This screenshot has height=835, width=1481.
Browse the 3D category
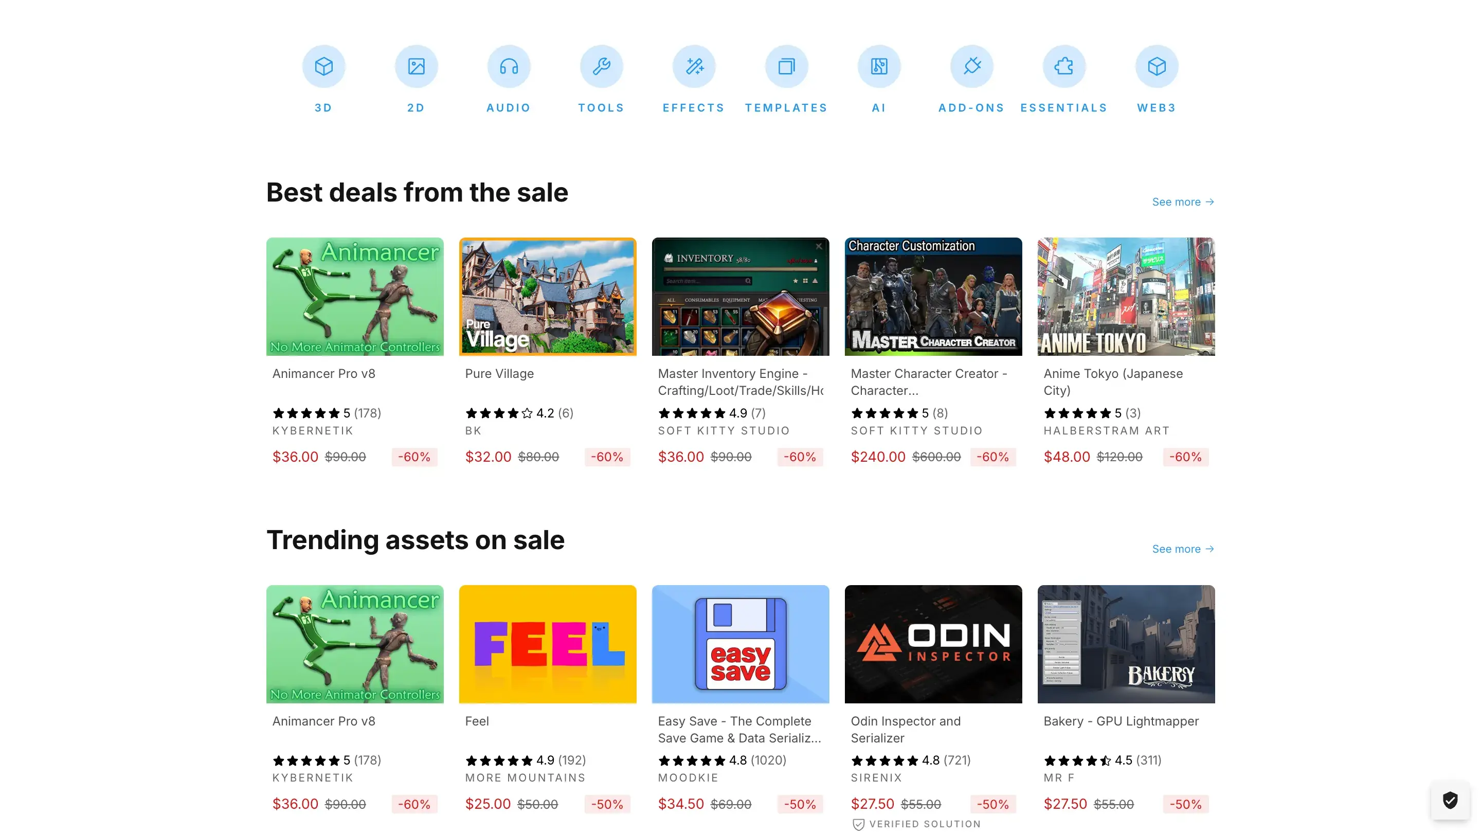coord(323,79)
